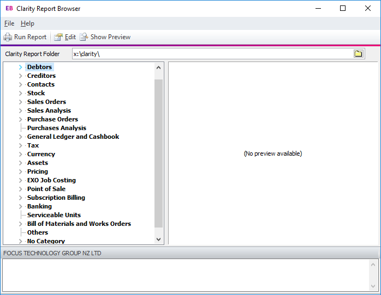Select Bill of Materials and Works Orders

coord(79,224)
